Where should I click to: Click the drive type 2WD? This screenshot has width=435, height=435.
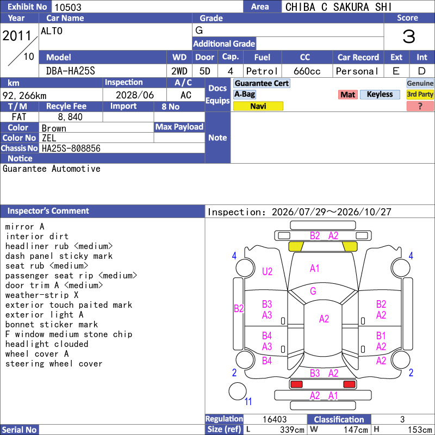(x=179, y=71)
